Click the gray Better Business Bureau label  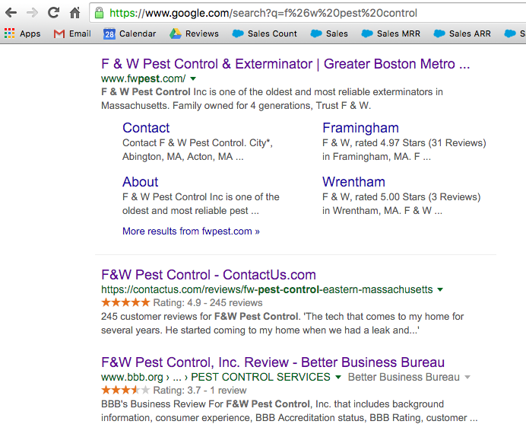coord(404,377)
